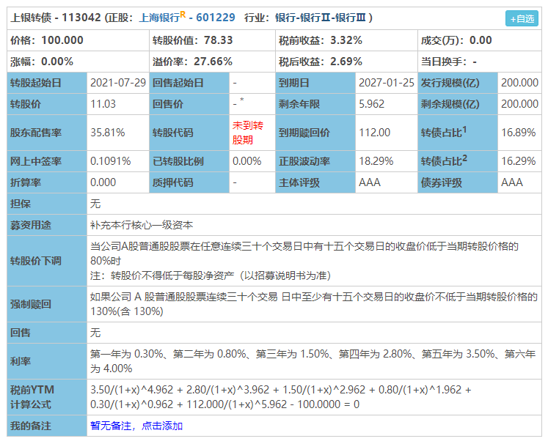This screenshot has width=548, height=444.
Task: Click the 网上中签率 value 0.1091%
Action: coord(111,161)
